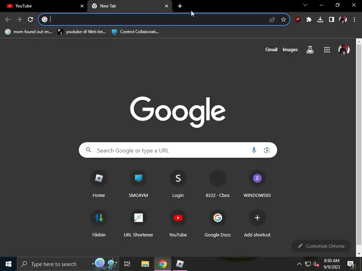This screenshot has width=362, height=271.
Task: Open the Windows Start menu
Action: coord(8,264)
